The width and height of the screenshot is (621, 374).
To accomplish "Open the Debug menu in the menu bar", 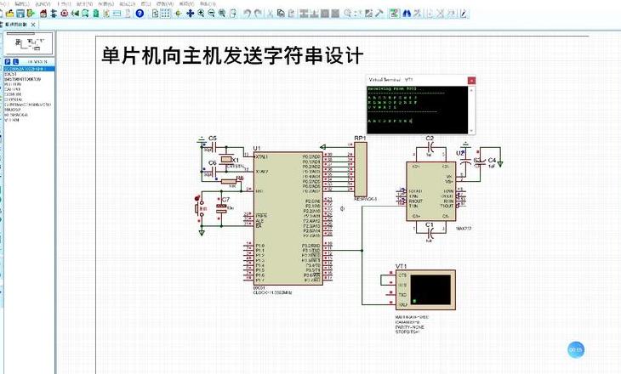I will [127, 3].
